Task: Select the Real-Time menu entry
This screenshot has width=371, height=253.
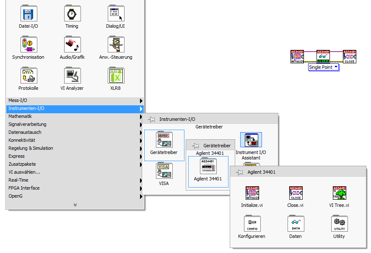Action: click(75, 180)
